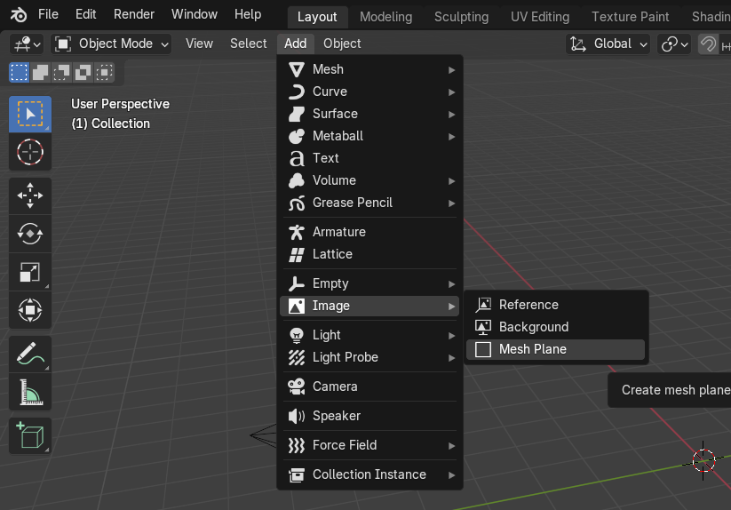Select the Scale tool
Screen dimensions: 731x510
pyautogui.click(x=30, y=272)
